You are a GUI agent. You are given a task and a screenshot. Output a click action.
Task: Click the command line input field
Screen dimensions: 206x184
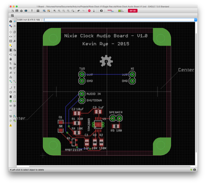pos(119,20)
